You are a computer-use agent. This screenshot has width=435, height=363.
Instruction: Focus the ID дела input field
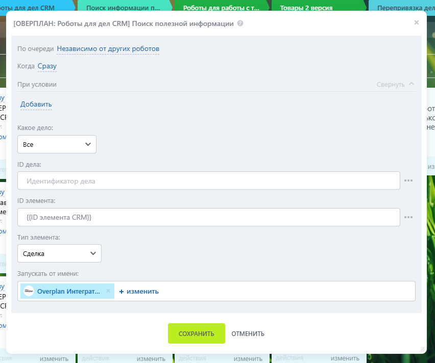tap(208, 180)
